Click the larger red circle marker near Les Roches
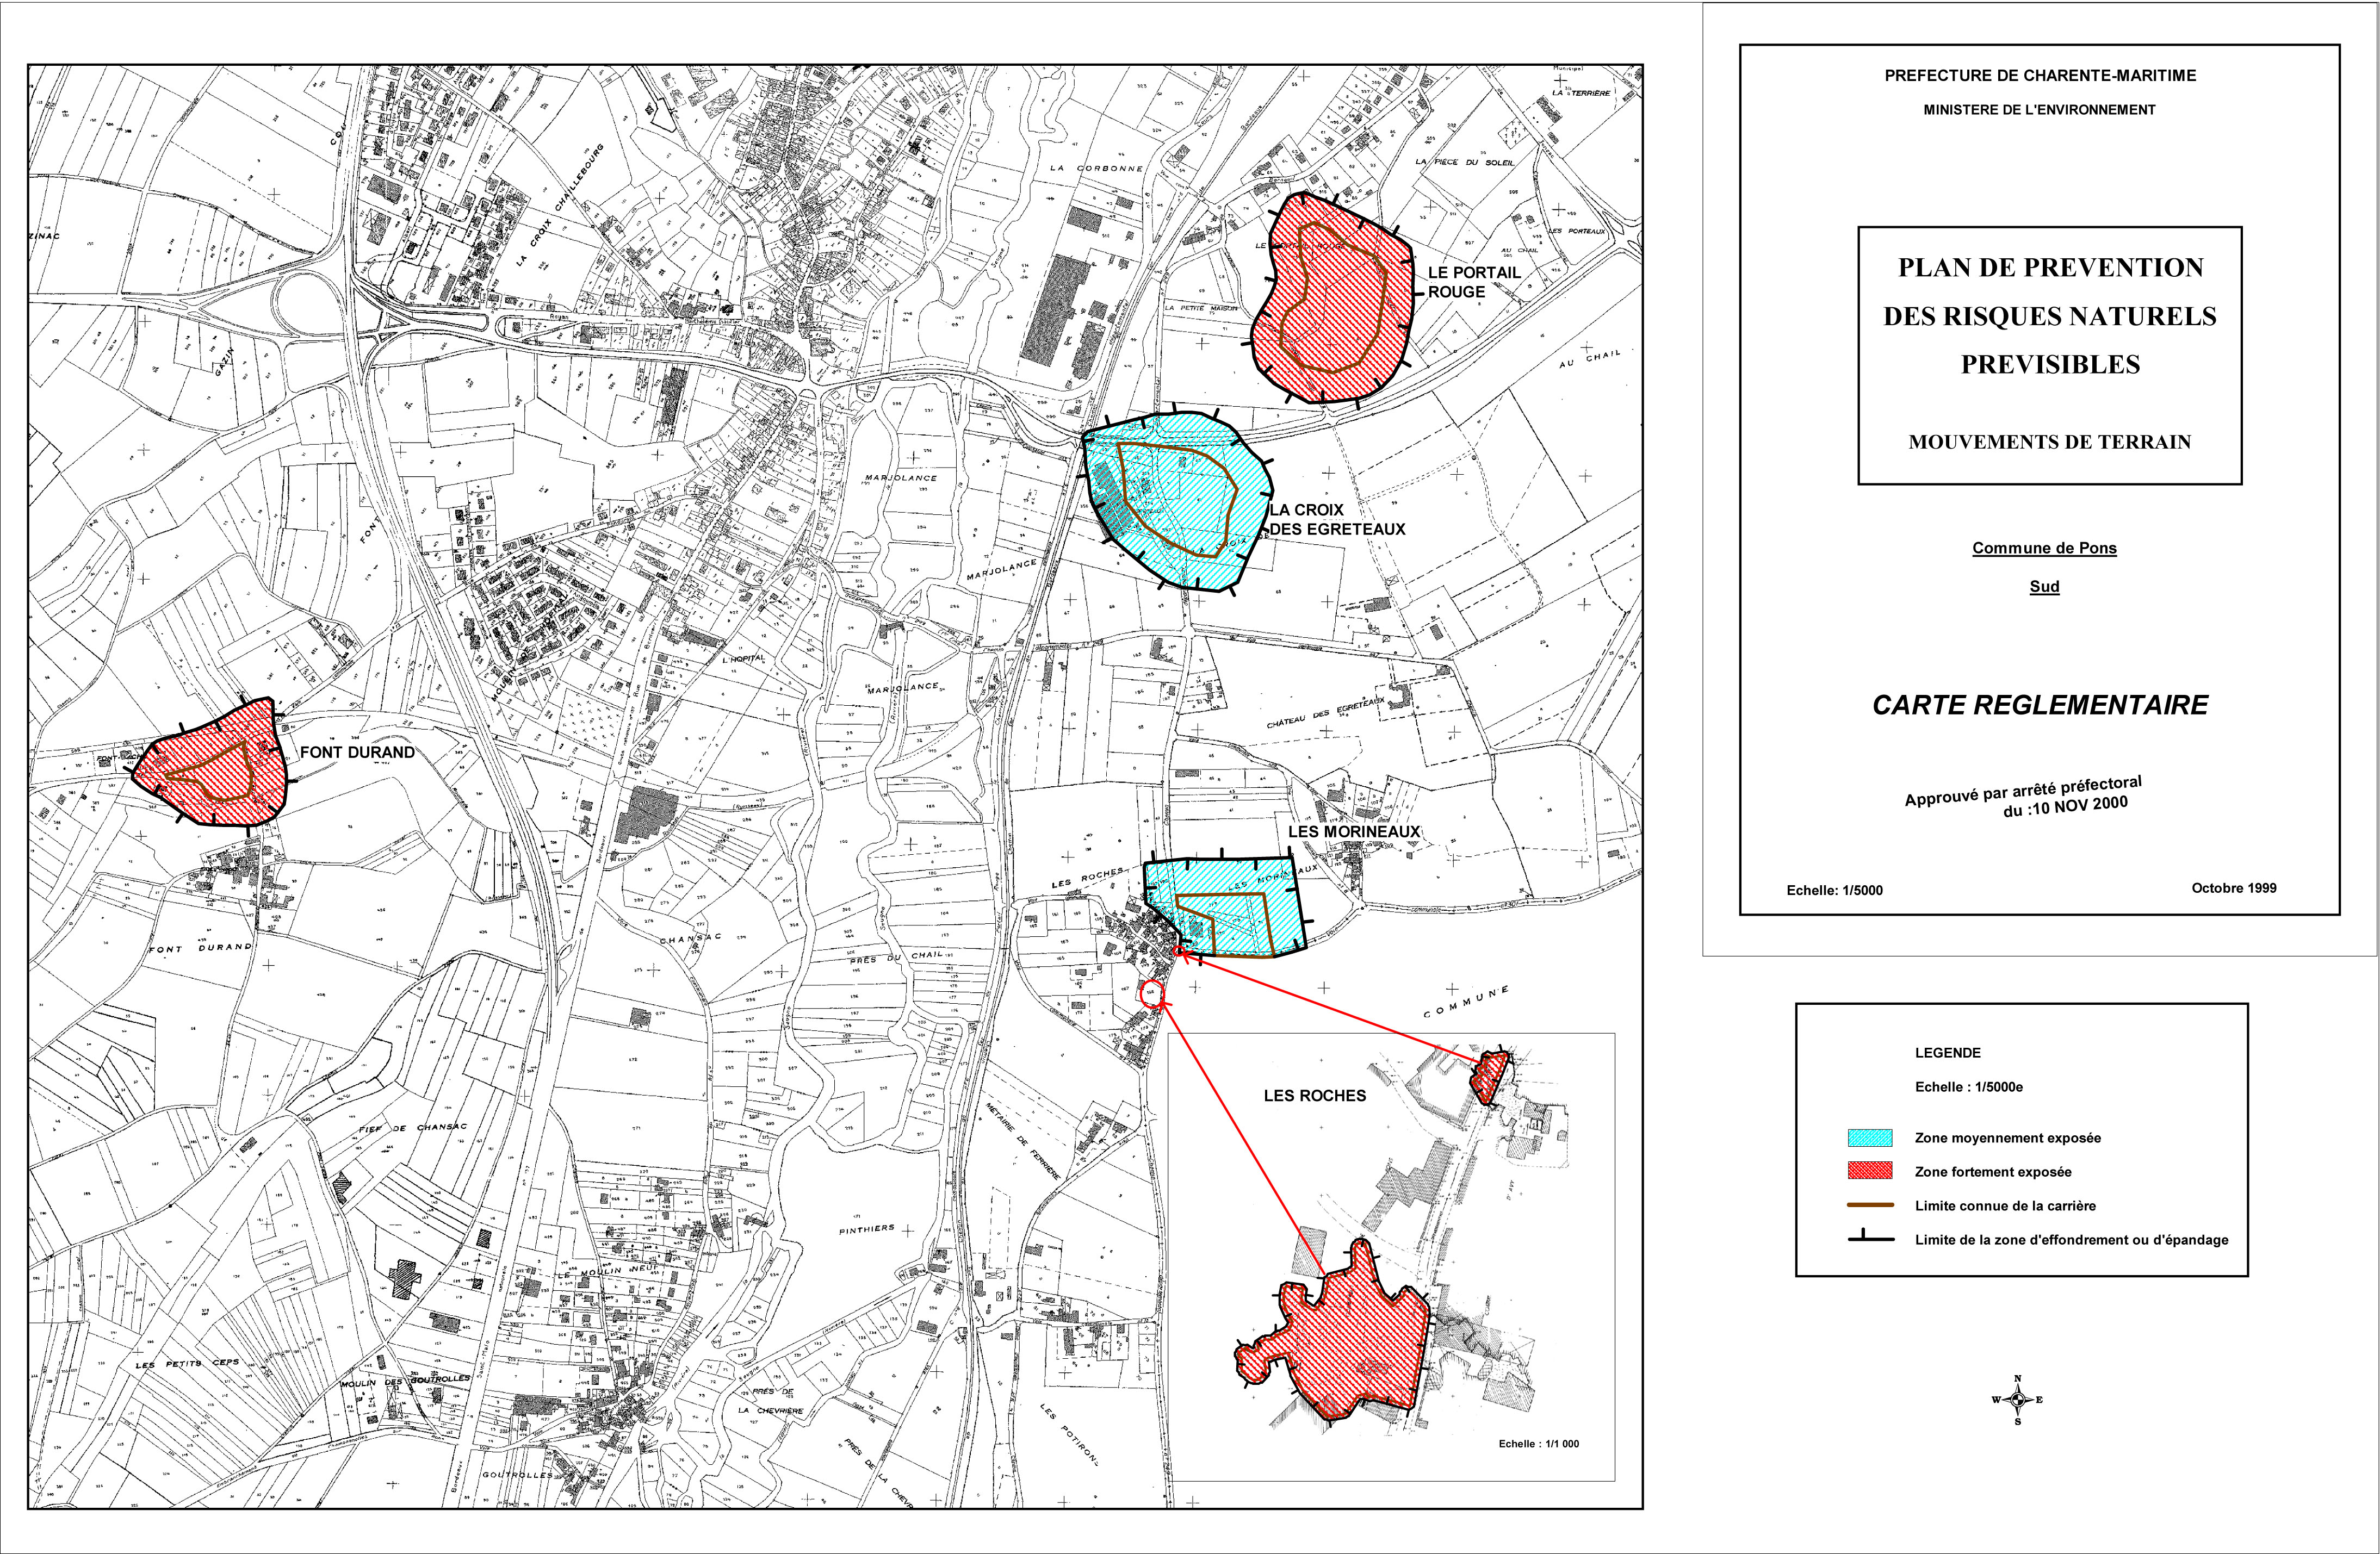 (1152, 993)
